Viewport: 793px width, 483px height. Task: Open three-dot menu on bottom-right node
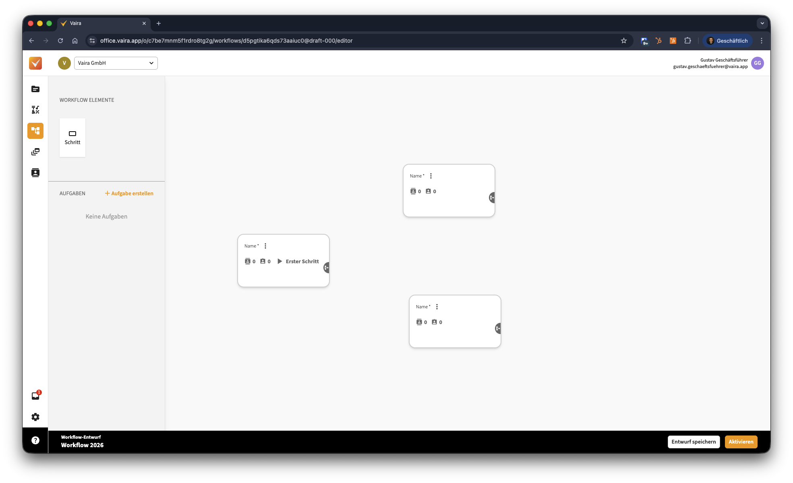click(x=437, y=307)
